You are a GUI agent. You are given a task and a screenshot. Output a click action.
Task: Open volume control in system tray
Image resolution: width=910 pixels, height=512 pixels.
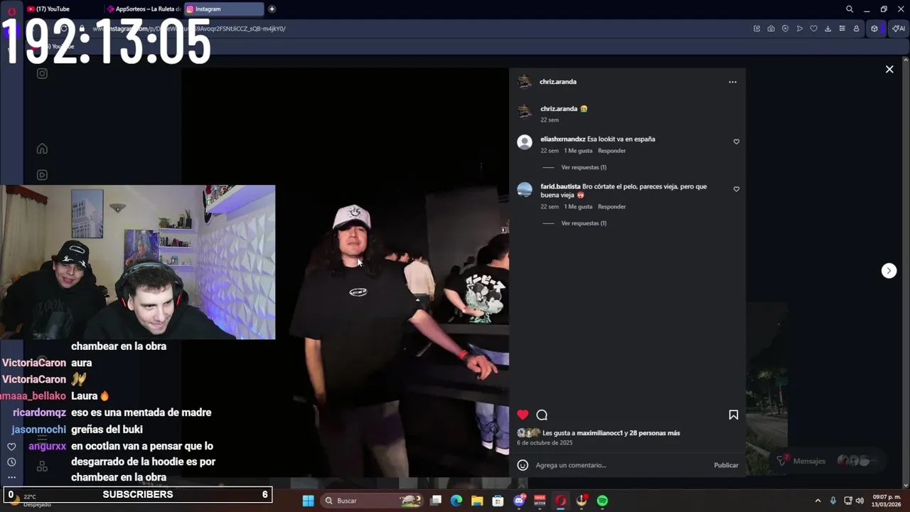point(860,501)
